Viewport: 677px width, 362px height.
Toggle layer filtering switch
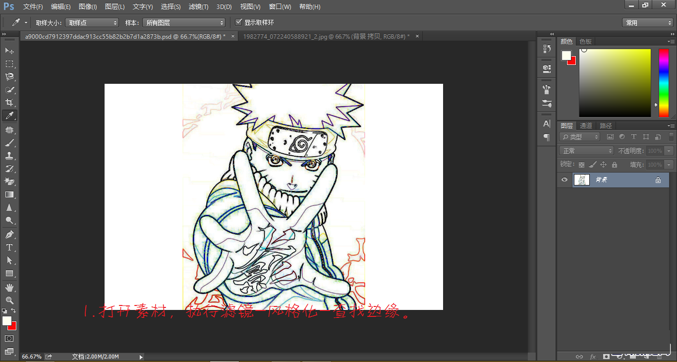coord(672,137)
